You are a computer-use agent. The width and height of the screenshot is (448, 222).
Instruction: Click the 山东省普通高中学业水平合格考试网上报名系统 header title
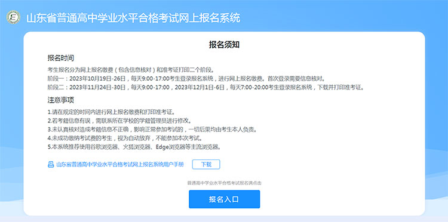tap(133, 18)
